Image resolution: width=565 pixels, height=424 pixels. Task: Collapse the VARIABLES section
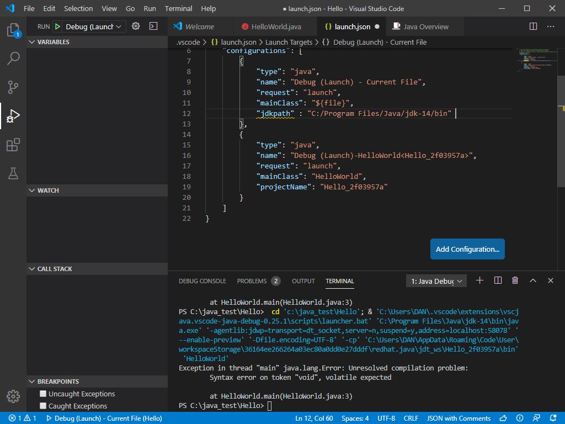click(x=97, y=42)
